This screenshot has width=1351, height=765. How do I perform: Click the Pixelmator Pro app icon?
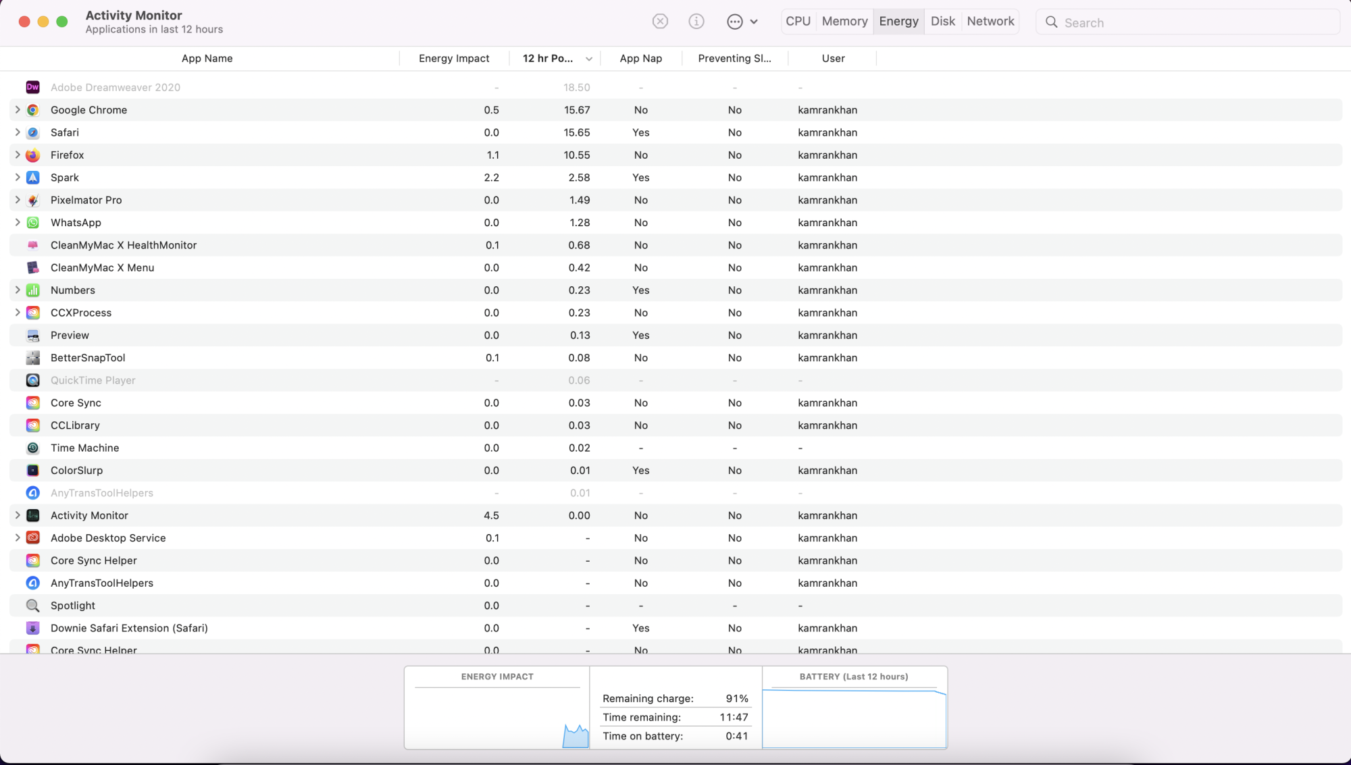coord(32,201)
